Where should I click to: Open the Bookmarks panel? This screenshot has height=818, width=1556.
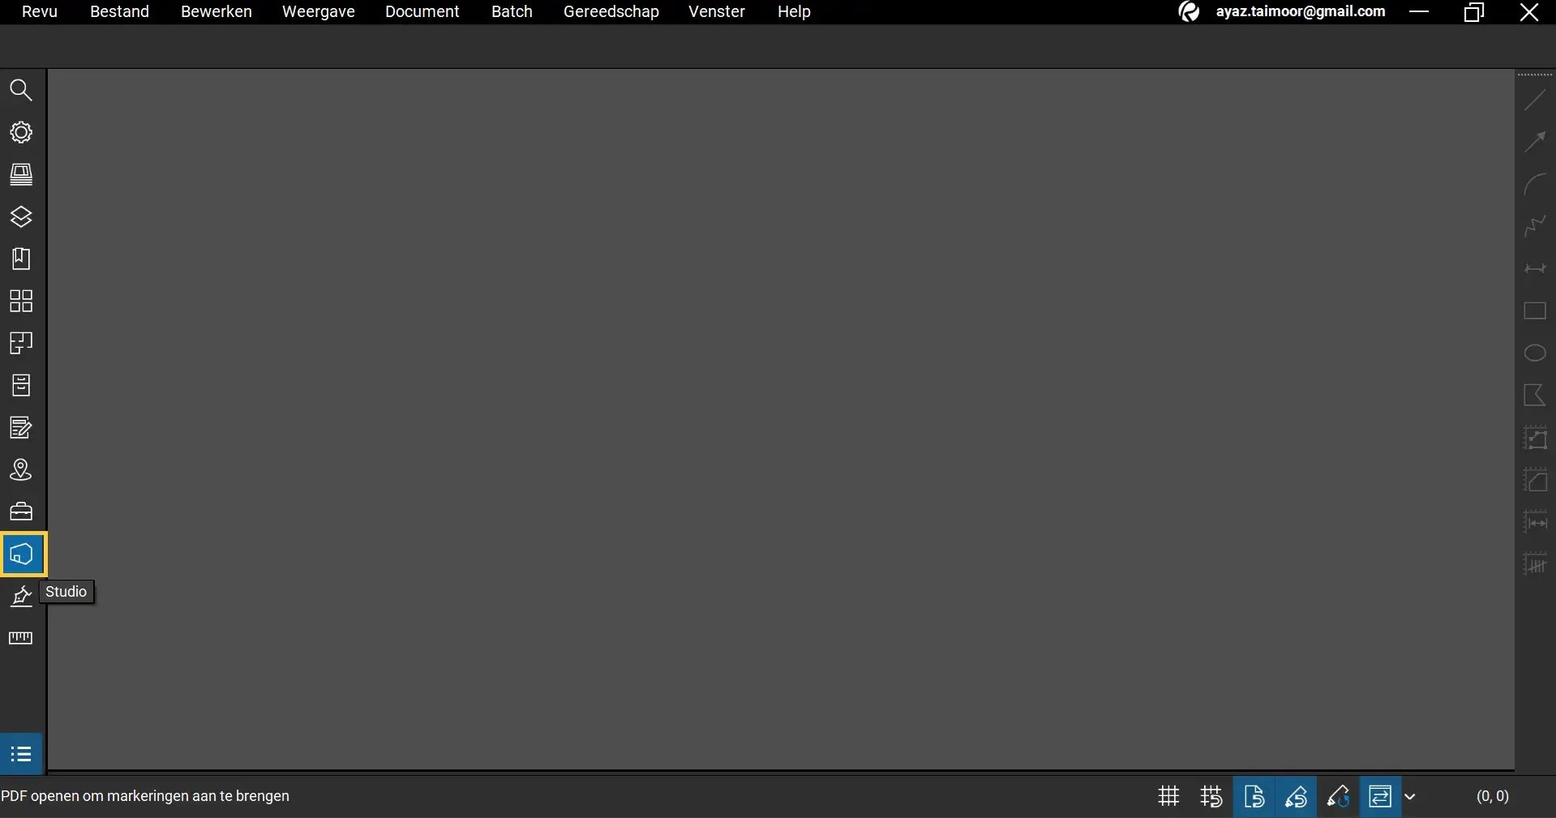coord(21,259)
